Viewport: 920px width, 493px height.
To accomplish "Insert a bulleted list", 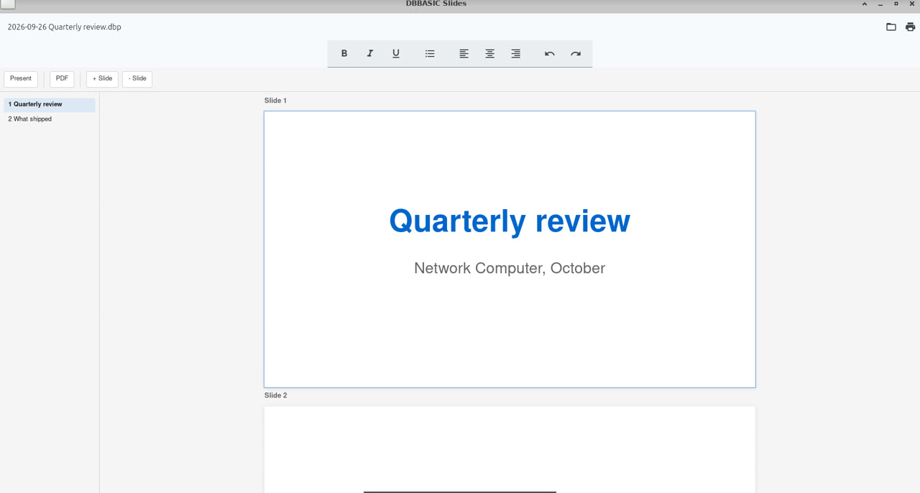I will coord(430,53).
